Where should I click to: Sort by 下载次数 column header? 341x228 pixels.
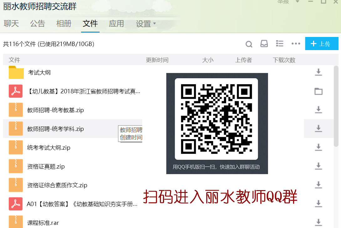coord(284,60)
